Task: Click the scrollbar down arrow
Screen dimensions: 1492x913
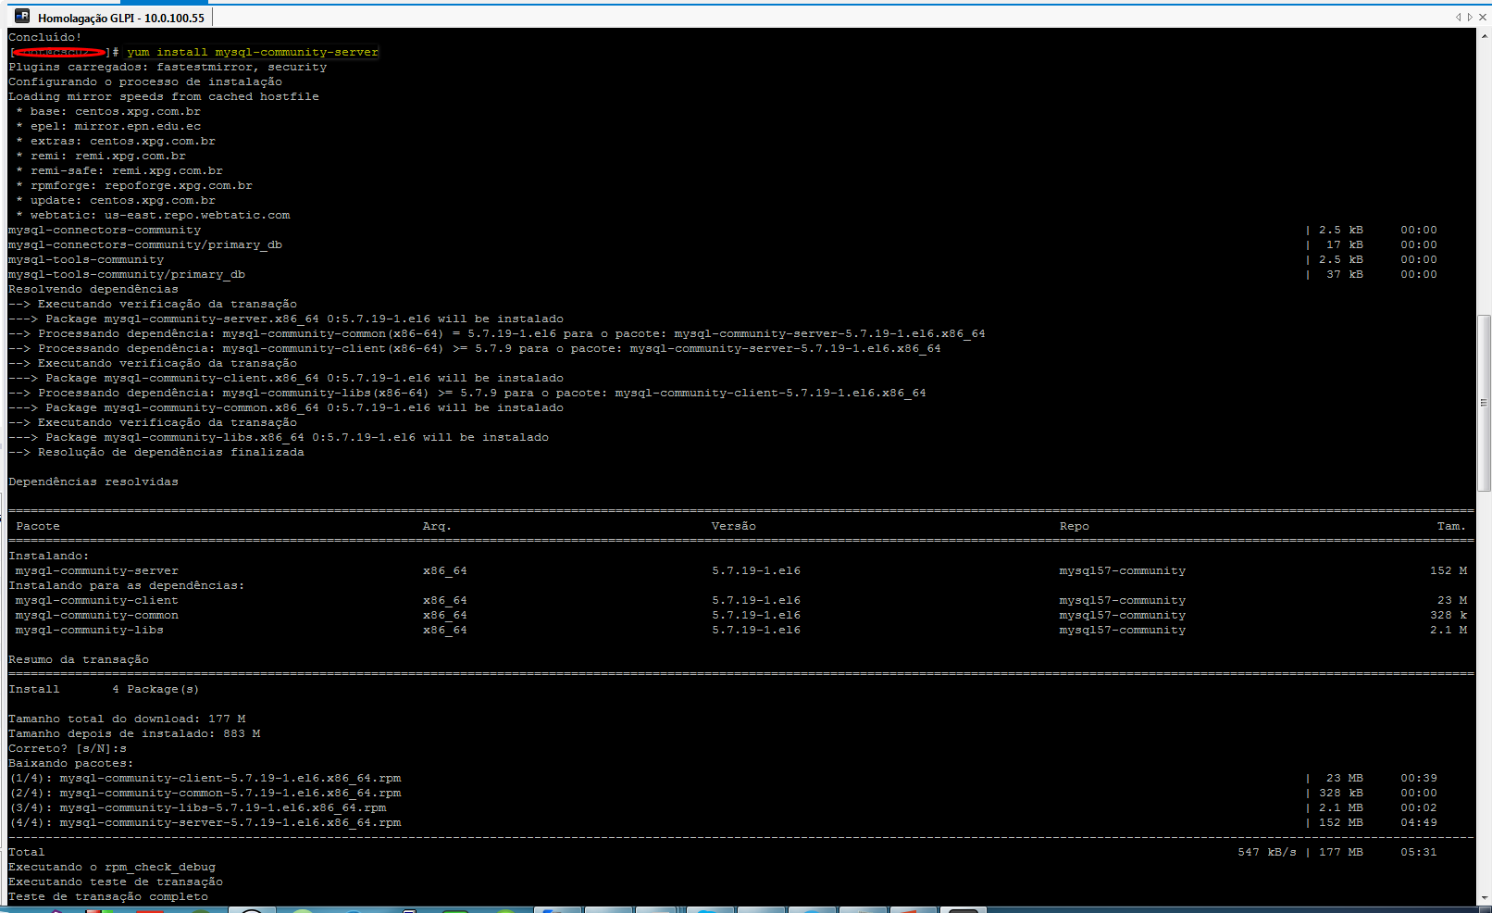Action: point(1485,897)
